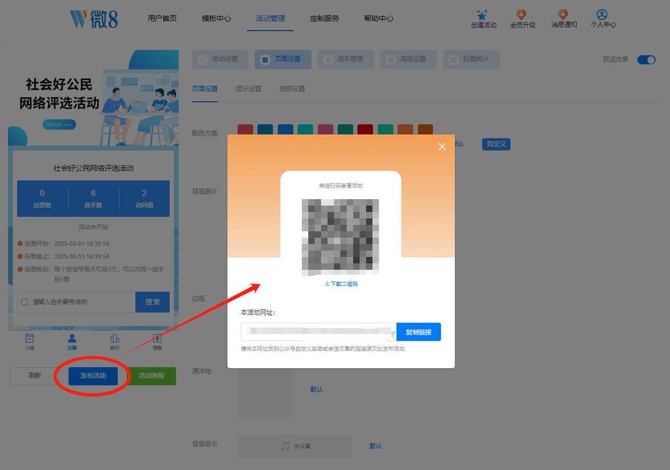
Task: Select underlined 页面设置 sub-tab
Action: [x=205, y=89]
